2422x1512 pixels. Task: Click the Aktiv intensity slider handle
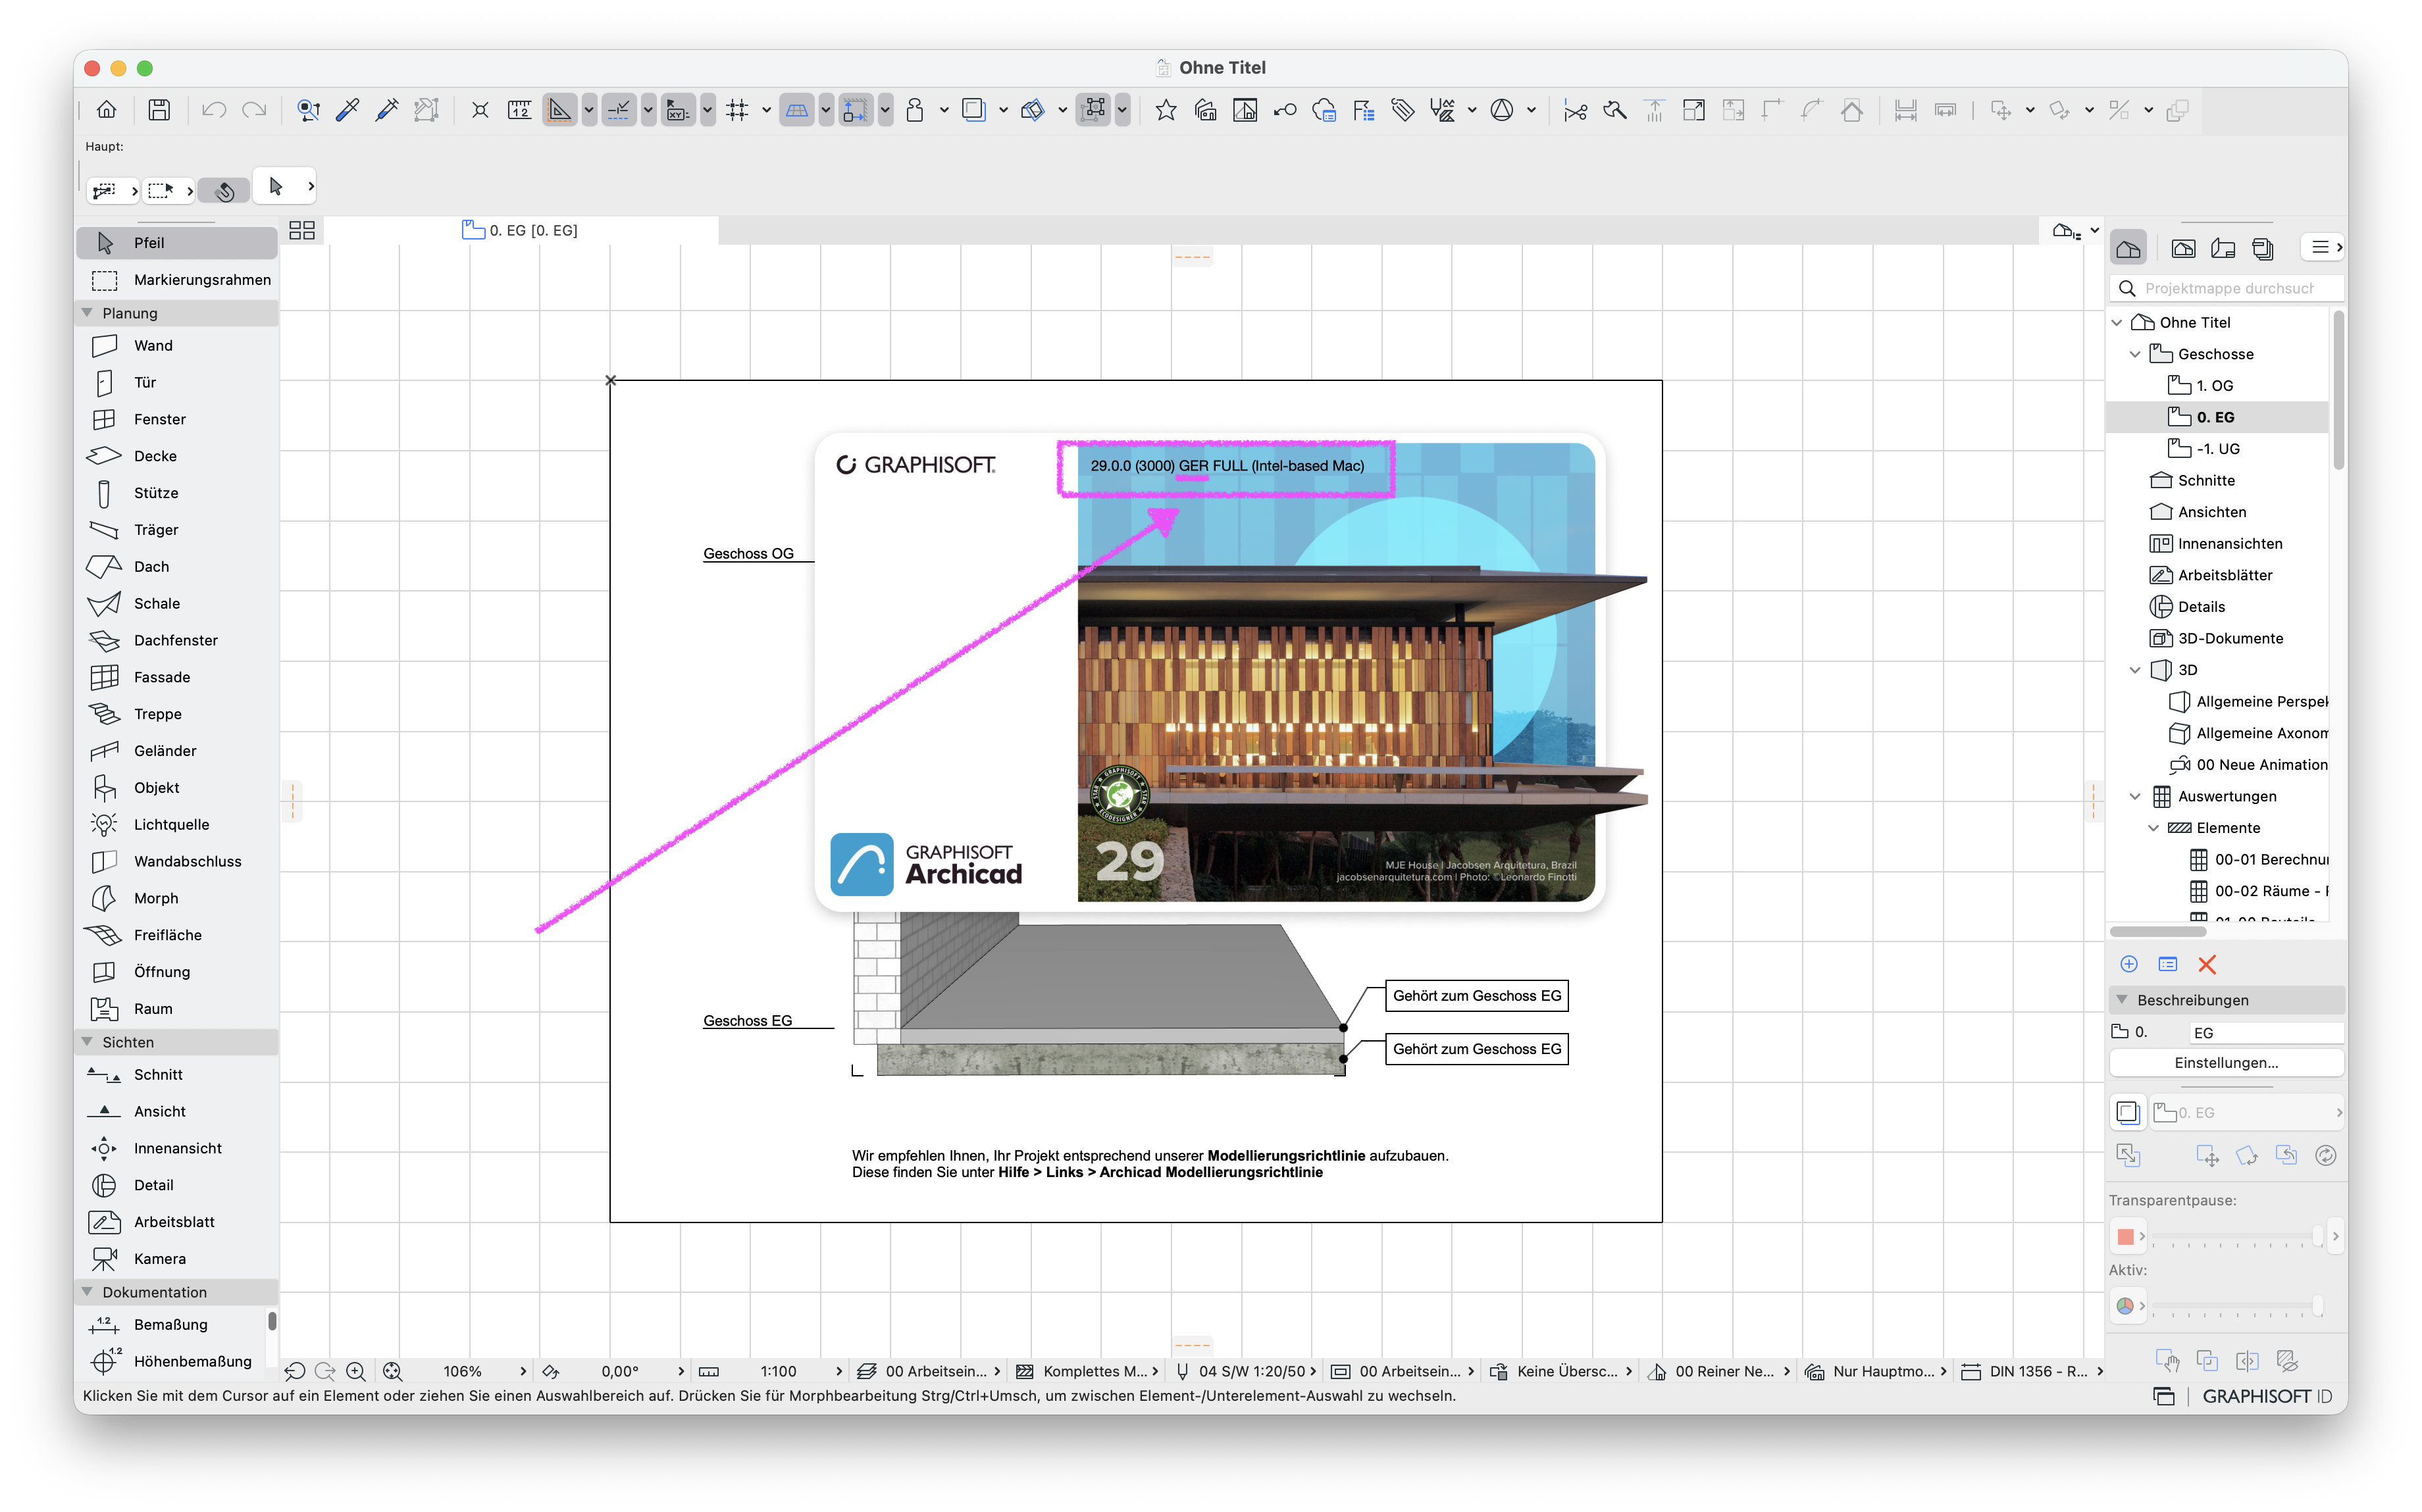(x=2318, y=1306)
